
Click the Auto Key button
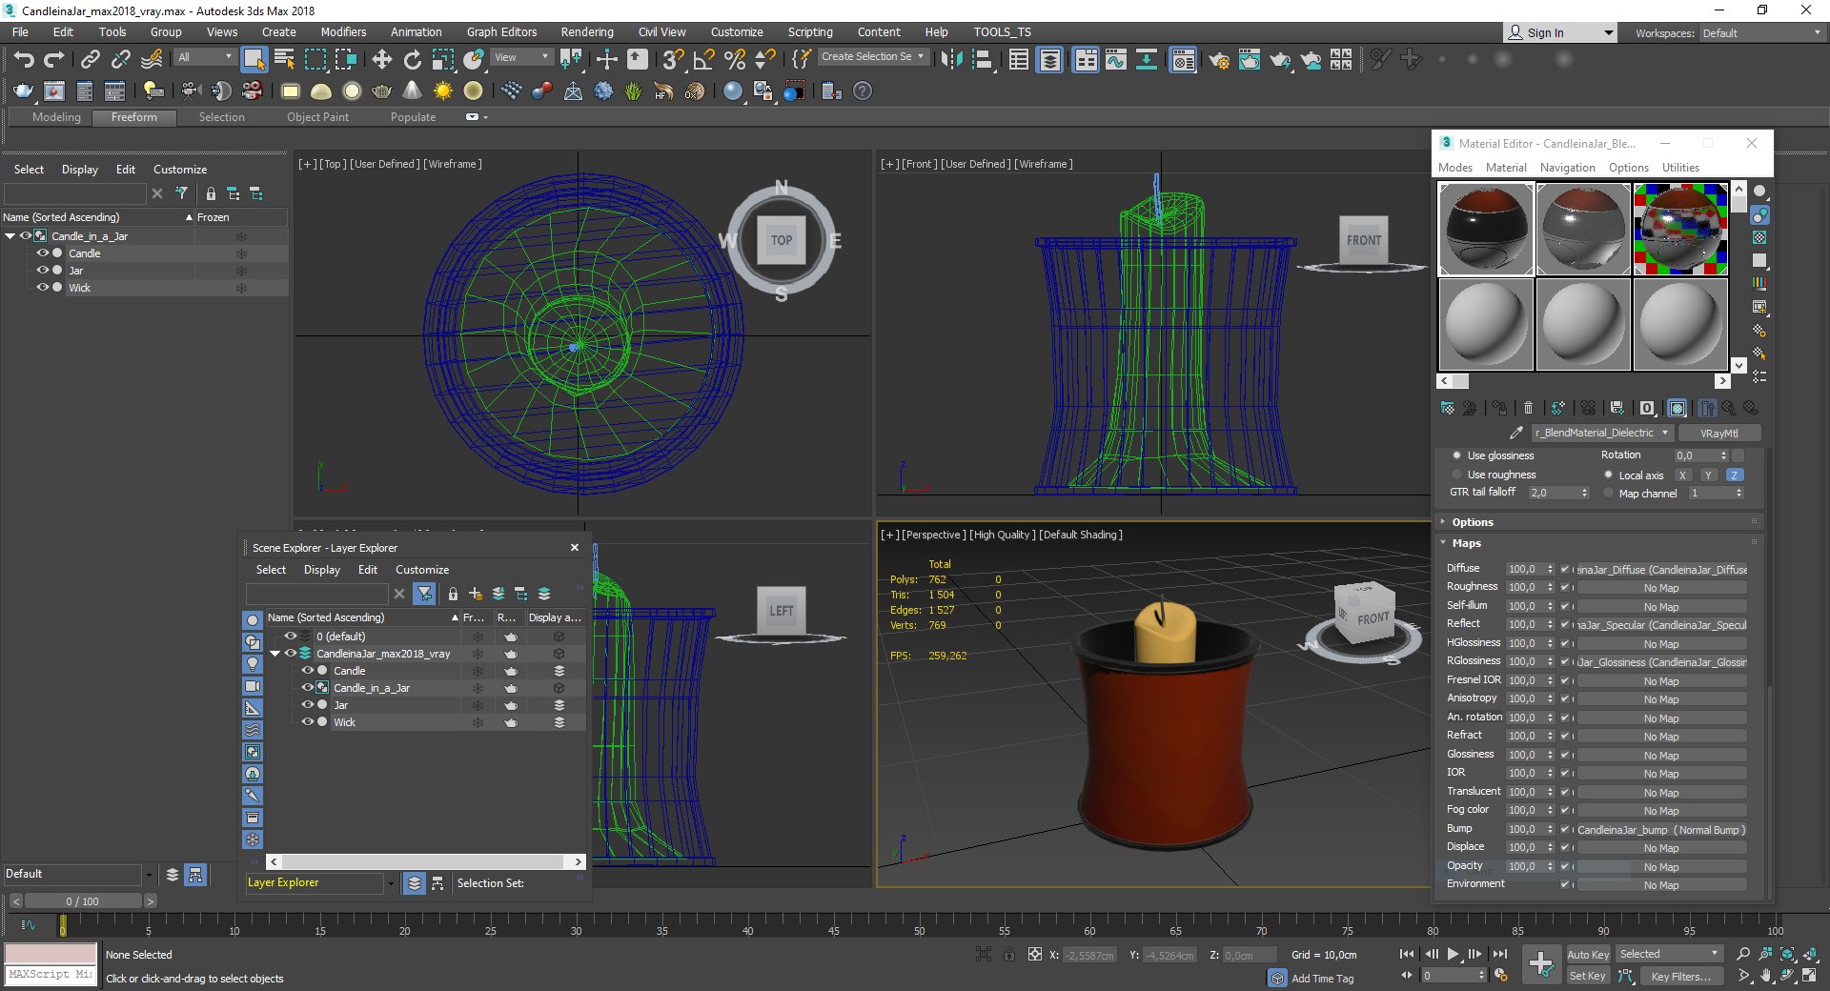pos(1588,955)
